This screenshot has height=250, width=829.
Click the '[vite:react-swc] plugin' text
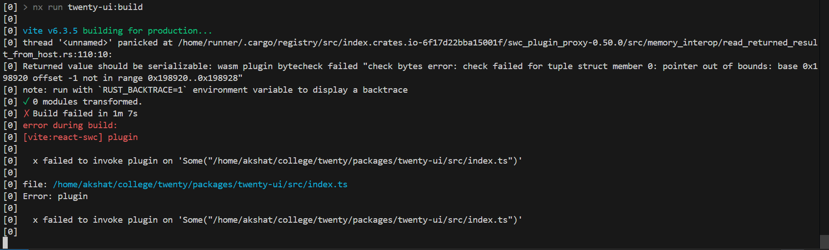[x=80, y=137]
